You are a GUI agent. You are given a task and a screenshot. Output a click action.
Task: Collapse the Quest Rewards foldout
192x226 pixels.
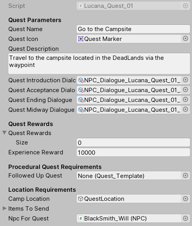[x=4, y=133]
